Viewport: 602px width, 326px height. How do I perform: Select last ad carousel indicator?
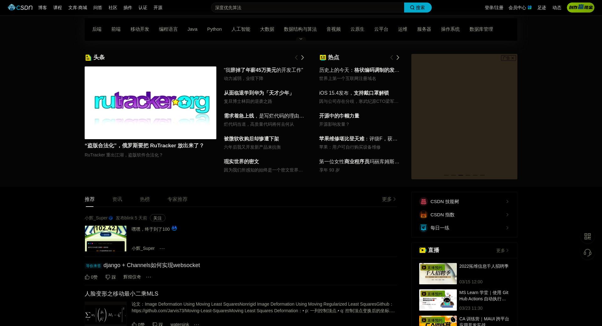pyautogui.click(x=482, y=175)
